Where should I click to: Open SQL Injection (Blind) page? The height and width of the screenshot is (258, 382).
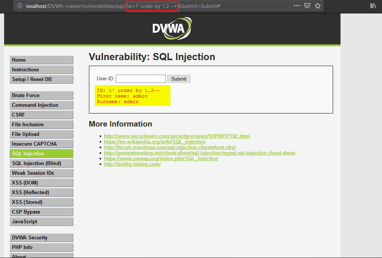coord(41,163)
